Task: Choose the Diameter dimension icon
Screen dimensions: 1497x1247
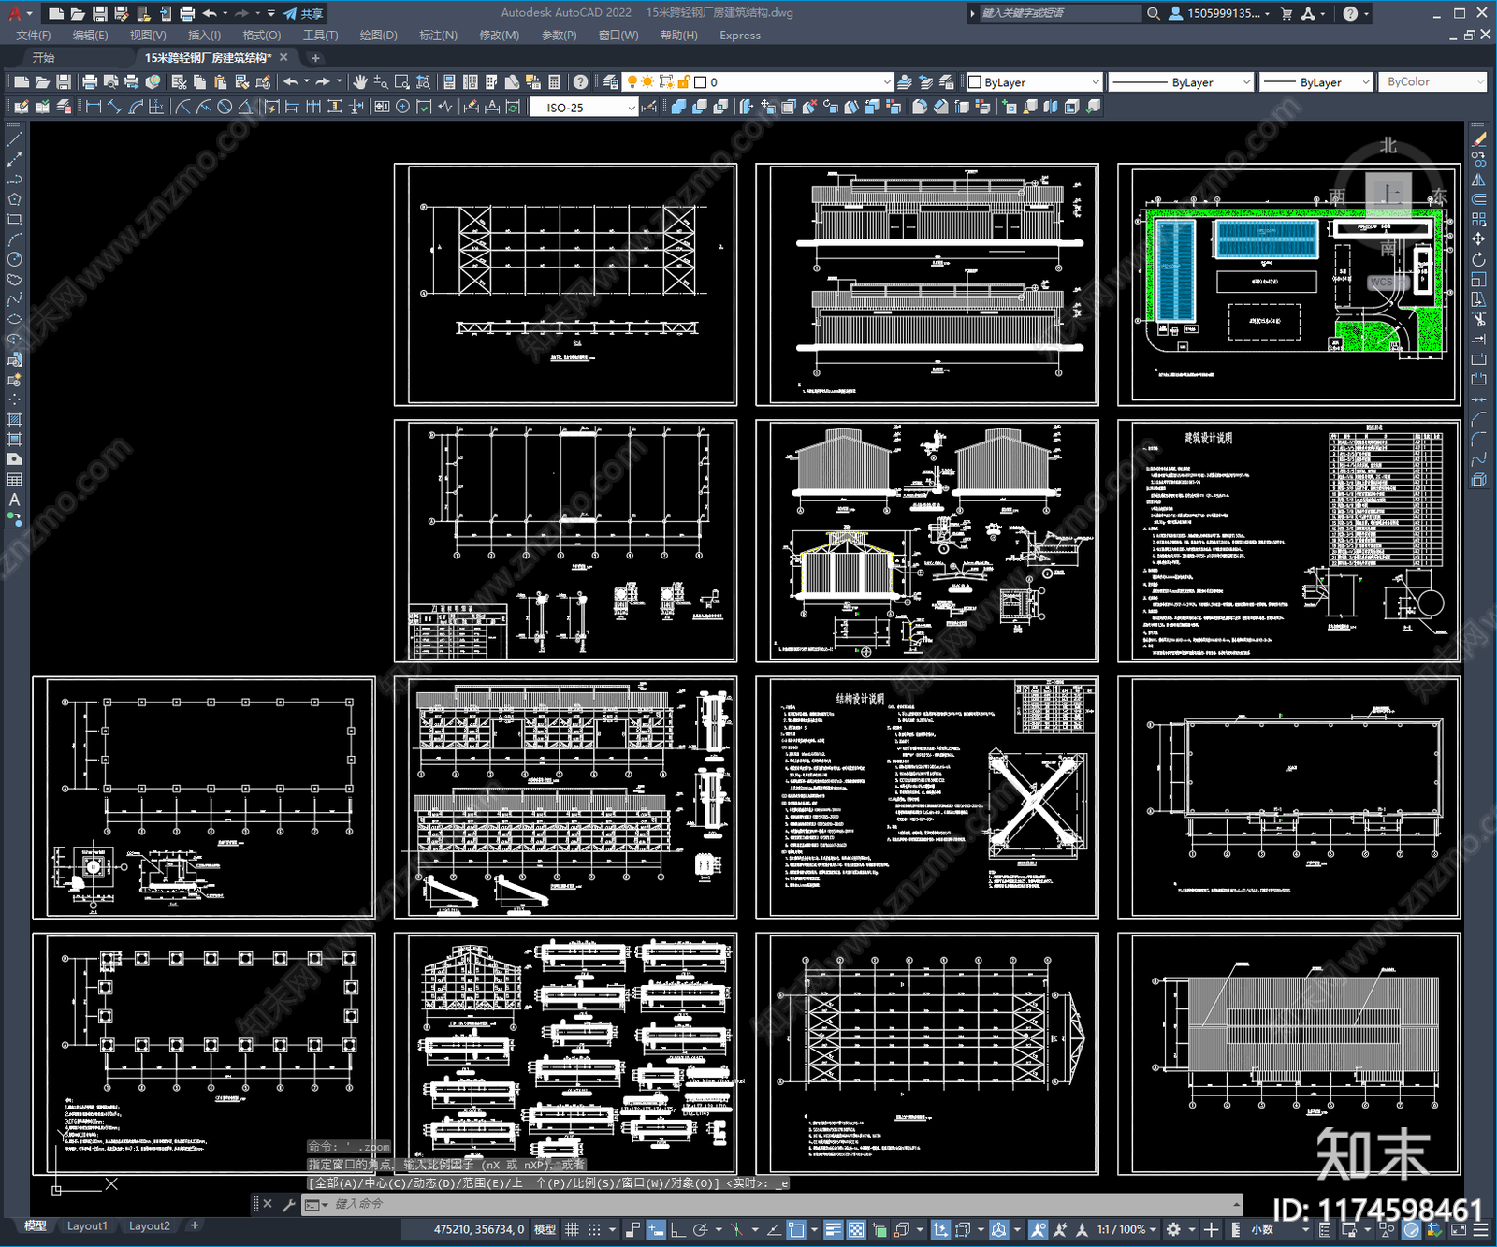Action: [225, 107]
